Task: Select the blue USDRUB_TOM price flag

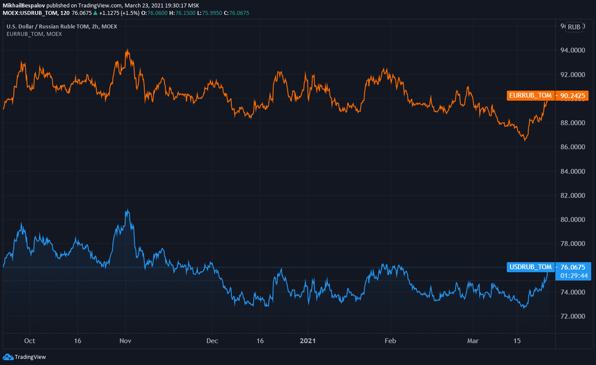Action: pyautogui.click(x=530, y=267)
